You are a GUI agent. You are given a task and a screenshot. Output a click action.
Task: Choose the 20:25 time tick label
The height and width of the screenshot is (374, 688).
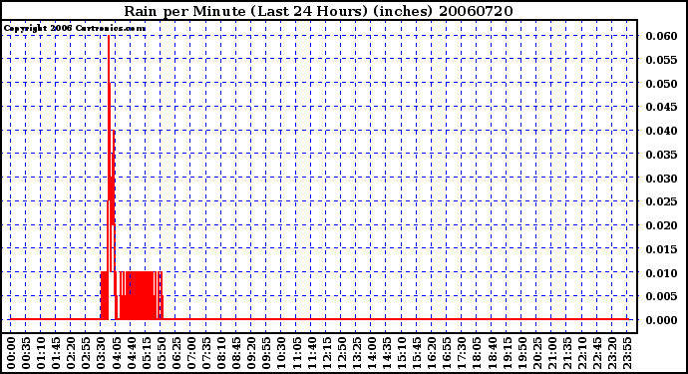[536, 353]
